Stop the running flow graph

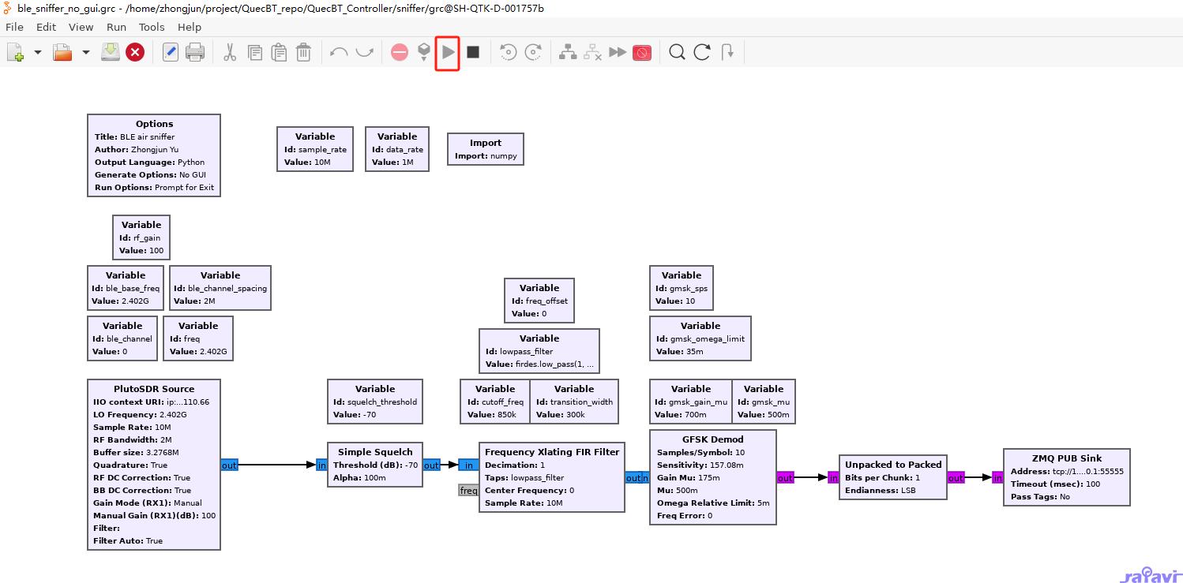[x=473, y=53]
